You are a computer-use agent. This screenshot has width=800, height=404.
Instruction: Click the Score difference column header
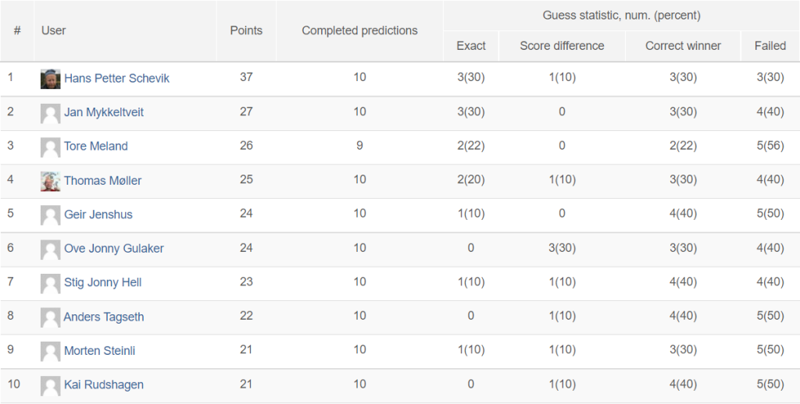point(562,46)
